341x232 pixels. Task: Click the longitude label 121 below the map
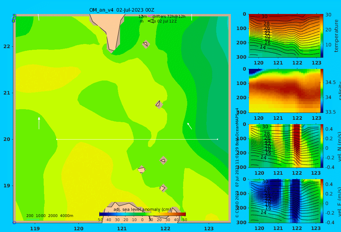coord(122,229)
